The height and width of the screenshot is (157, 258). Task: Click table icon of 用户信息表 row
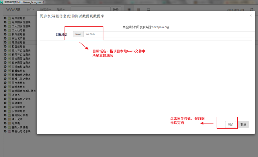click(x=9, y=18)
